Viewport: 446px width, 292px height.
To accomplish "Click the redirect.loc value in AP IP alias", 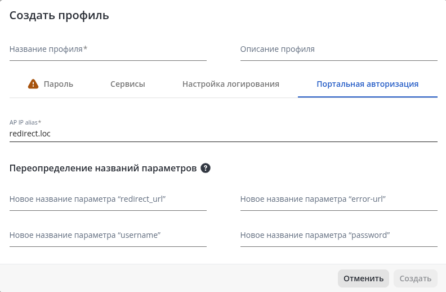I will 30,134.
